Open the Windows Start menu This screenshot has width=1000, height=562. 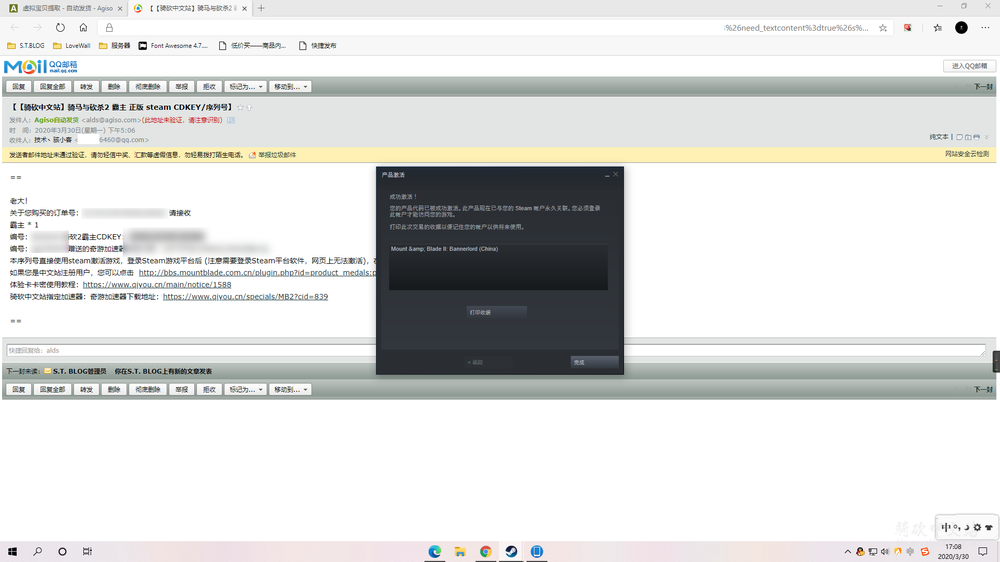pyautogui.click(x=12, y=552)
